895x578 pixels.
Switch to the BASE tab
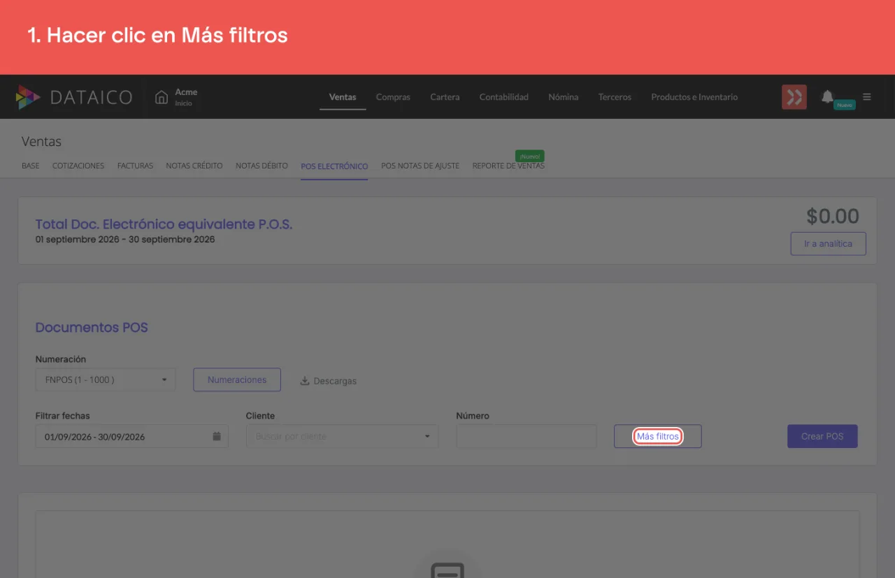click(31, 166)
